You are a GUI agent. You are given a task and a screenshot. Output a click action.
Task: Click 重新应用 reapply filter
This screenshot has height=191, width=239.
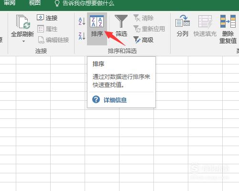tap(149, 29)
